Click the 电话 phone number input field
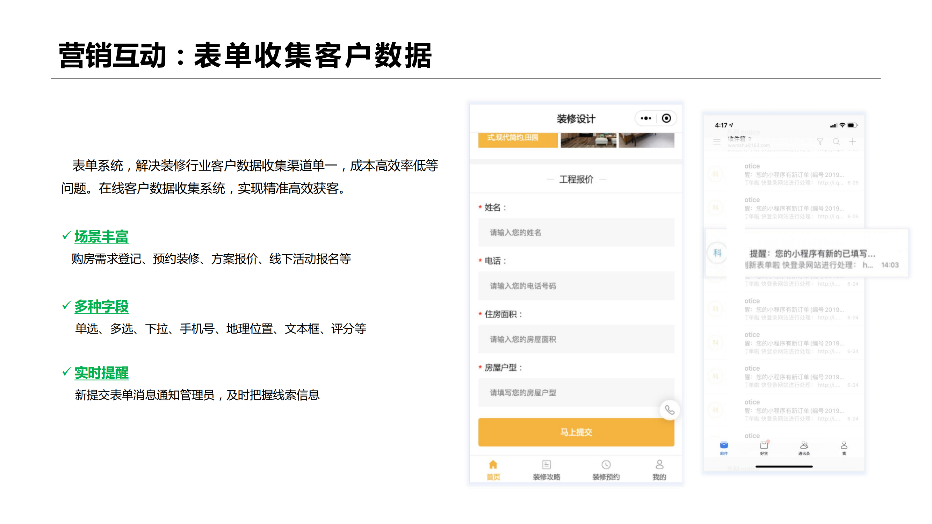 (x=576, y=286)
